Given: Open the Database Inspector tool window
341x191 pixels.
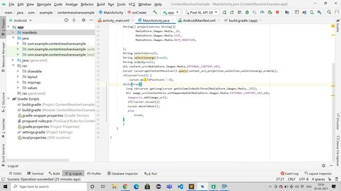Looking at the screenshot, I should point(123,173).
